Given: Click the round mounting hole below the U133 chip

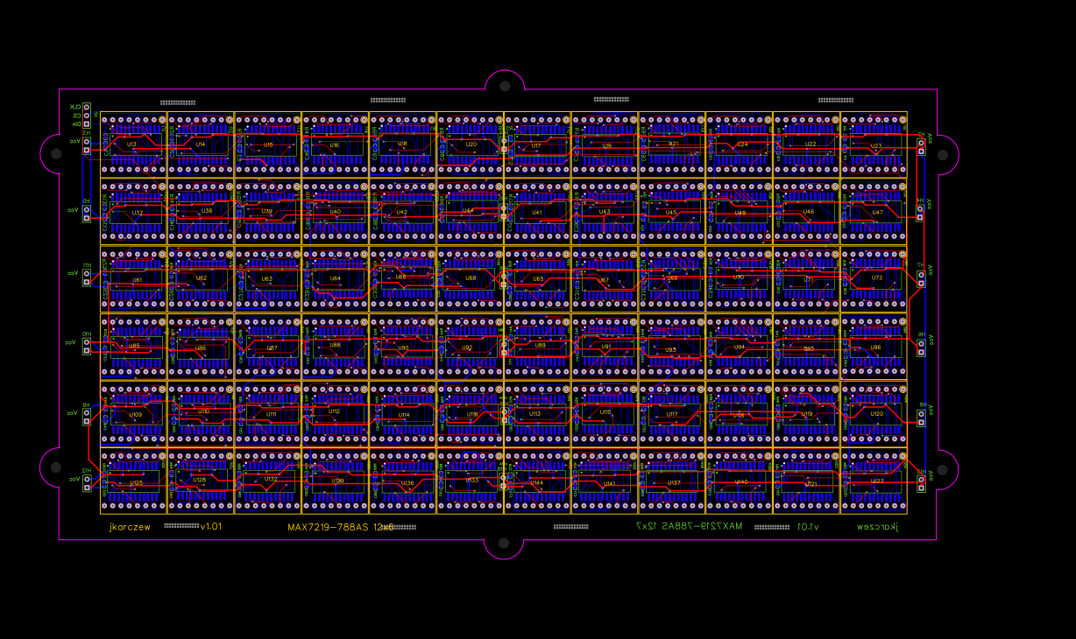Looking at the screenshot, I should click(505, 542).
